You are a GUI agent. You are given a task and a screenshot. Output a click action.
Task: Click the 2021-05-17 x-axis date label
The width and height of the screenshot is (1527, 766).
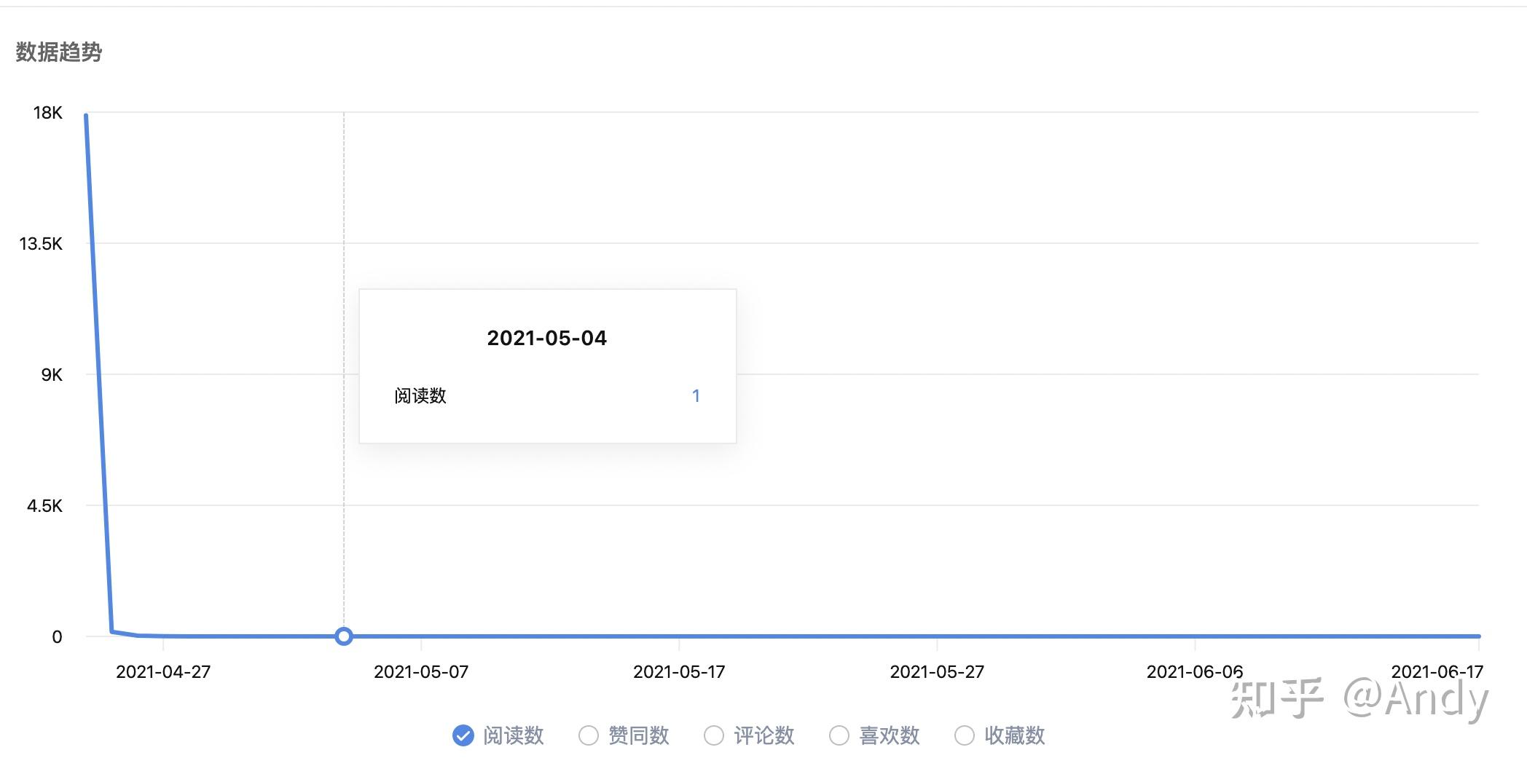(x=679, y=671)
